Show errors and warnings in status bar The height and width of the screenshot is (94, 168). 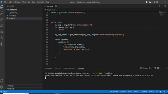pyautogui.click(x=4, y=92)
